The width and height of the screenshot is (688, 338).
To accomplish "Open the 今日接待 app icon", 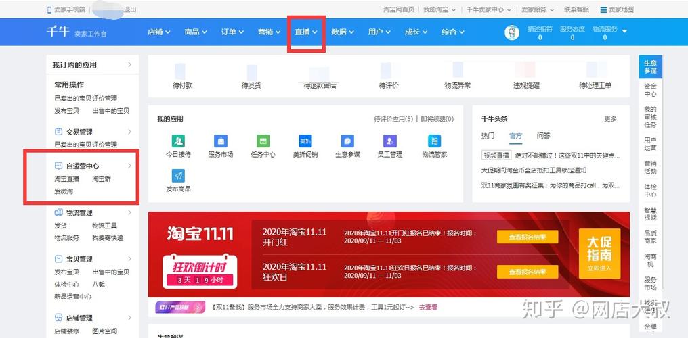I will [x=178, y=141].
